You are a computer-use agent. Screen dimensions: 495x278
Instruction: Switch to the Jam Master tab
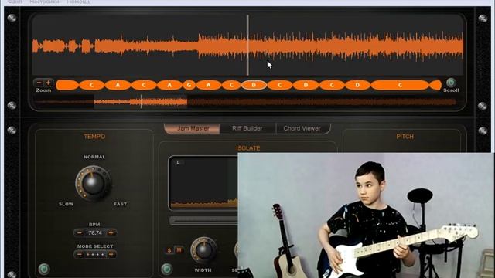tap(193, 128)
